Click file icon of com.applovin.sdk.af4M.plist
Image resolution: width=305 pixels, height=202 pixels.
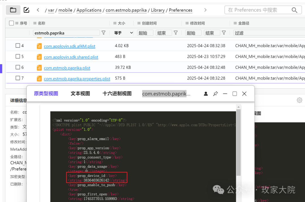pyautogui.click(x=39, y=46)
